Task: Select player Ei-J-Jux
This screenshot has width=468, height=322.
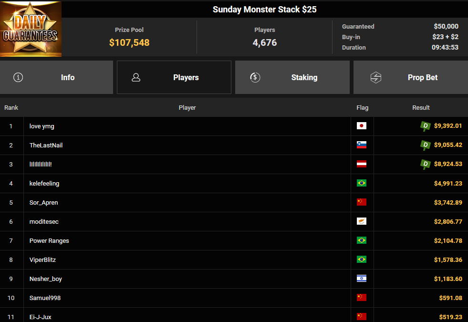Action: 40,317
